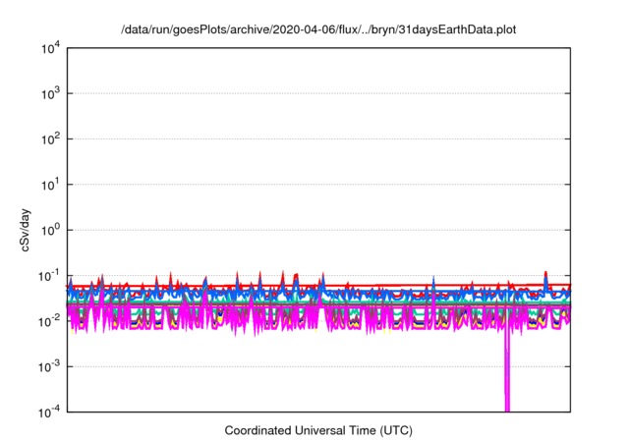Click the Coordinated Universal Time axis label

(x=317, y=430)
